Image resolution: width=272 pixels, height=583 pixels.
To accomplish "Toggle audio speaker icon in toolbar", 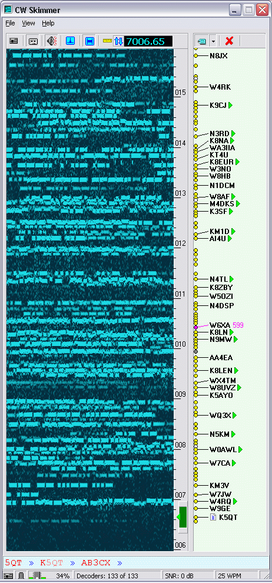I will click(52, 41).
